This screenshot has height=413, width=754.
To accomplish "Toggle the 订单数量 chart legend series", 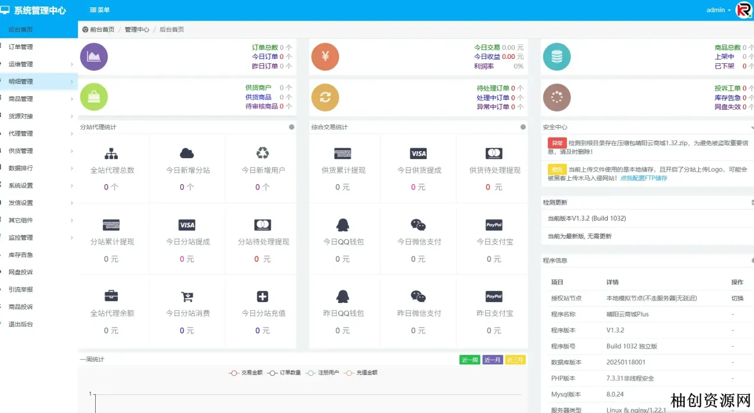I will coord(284,373).
